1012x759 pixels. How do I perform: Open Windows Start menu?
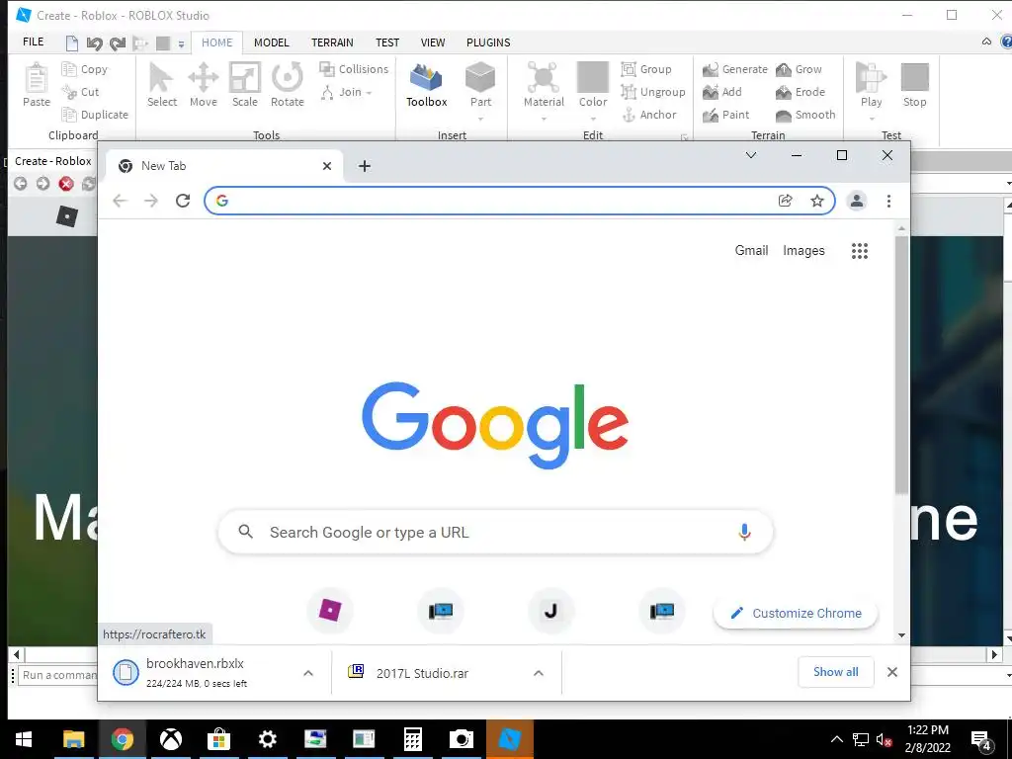[x=24, y=739]
